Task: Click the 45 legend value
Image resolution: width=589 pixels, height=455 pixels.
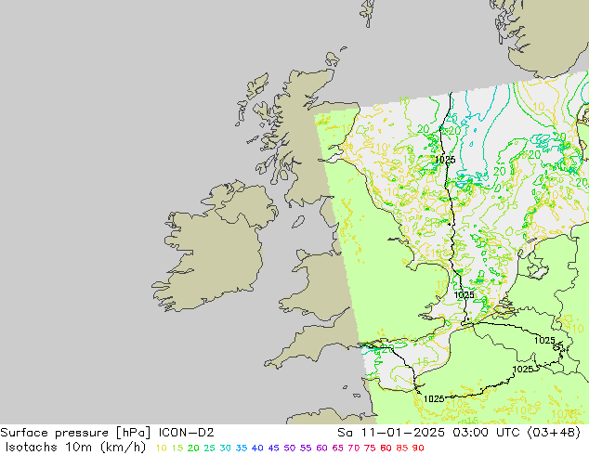Action: 273,448
